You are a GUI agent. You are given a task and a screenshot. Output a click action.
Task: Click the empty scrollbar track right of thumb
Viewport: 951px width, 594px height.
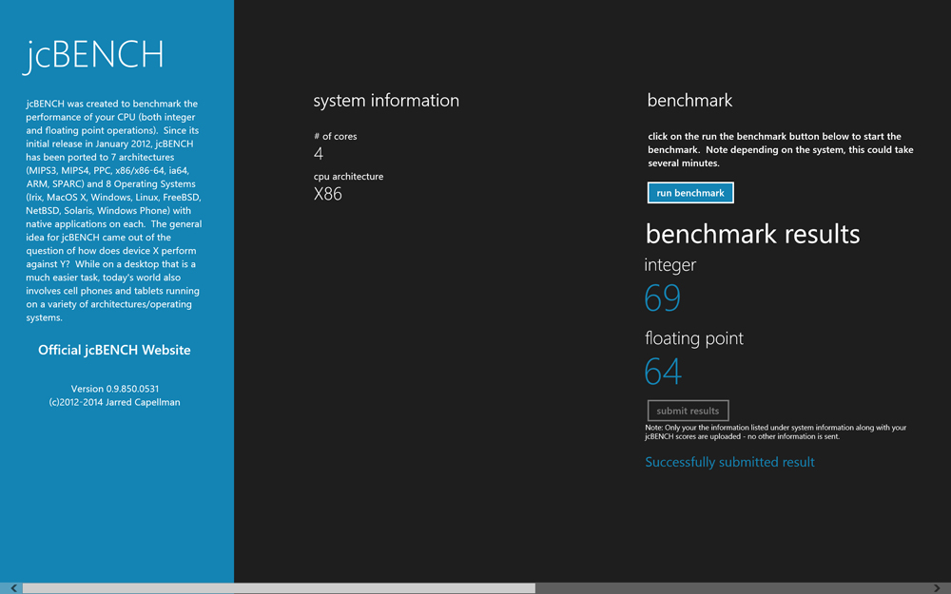[x=732, y=588]
